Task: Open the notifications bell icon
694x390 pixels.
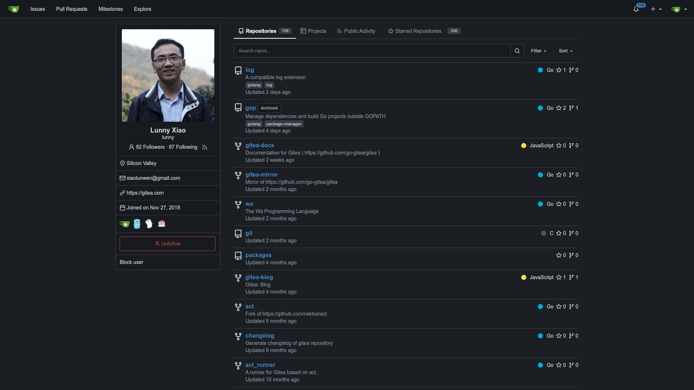Action: pyautogui.click(x=636, y=9)
